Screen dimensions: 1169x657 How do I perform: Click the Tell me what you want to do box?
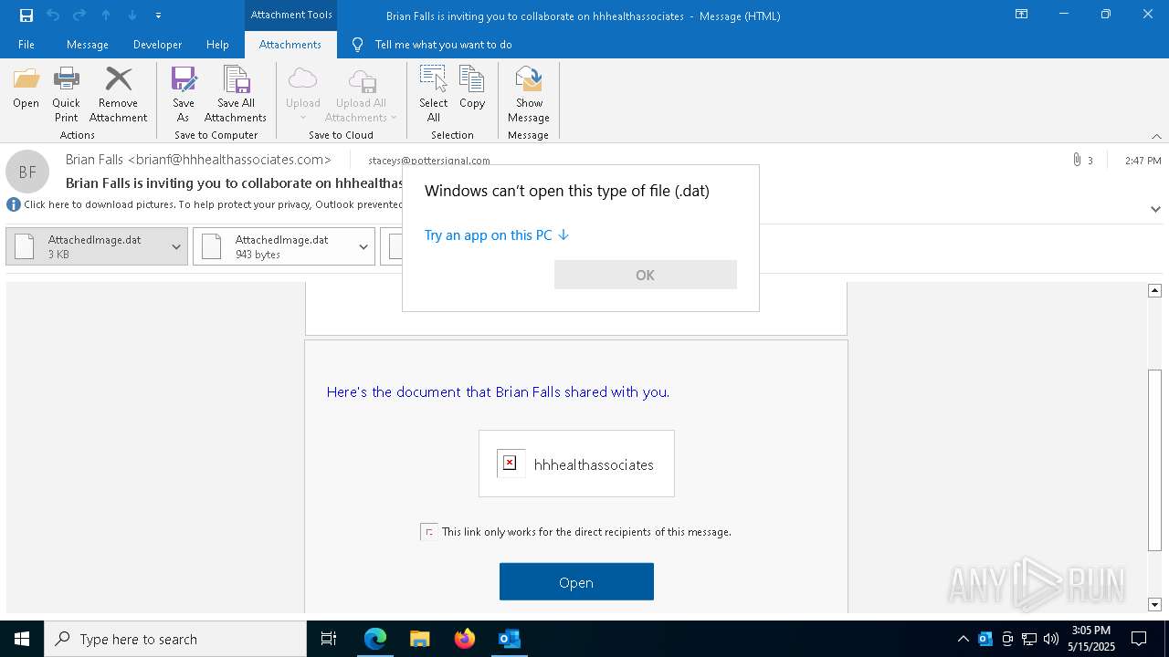pyautogui.click(x=443, y=45)
